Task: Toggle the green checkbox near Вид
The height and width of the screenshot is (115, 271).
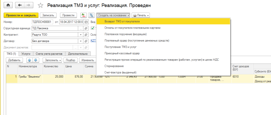Action: click(93, 28)
